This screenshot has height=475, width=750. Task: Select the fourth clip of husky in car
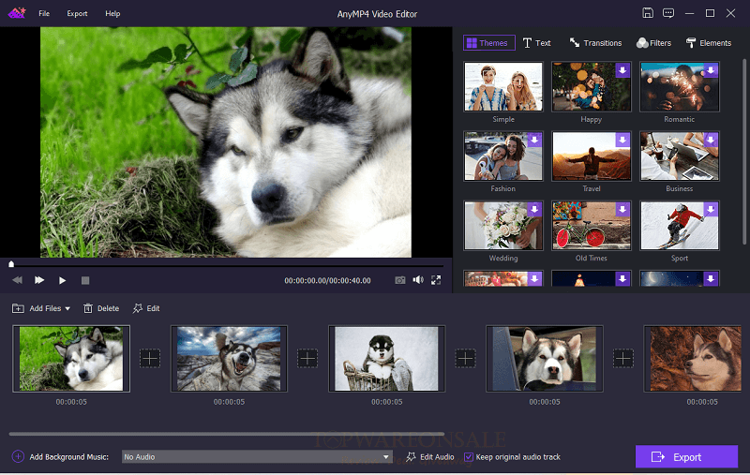click(x=545, y=359)
